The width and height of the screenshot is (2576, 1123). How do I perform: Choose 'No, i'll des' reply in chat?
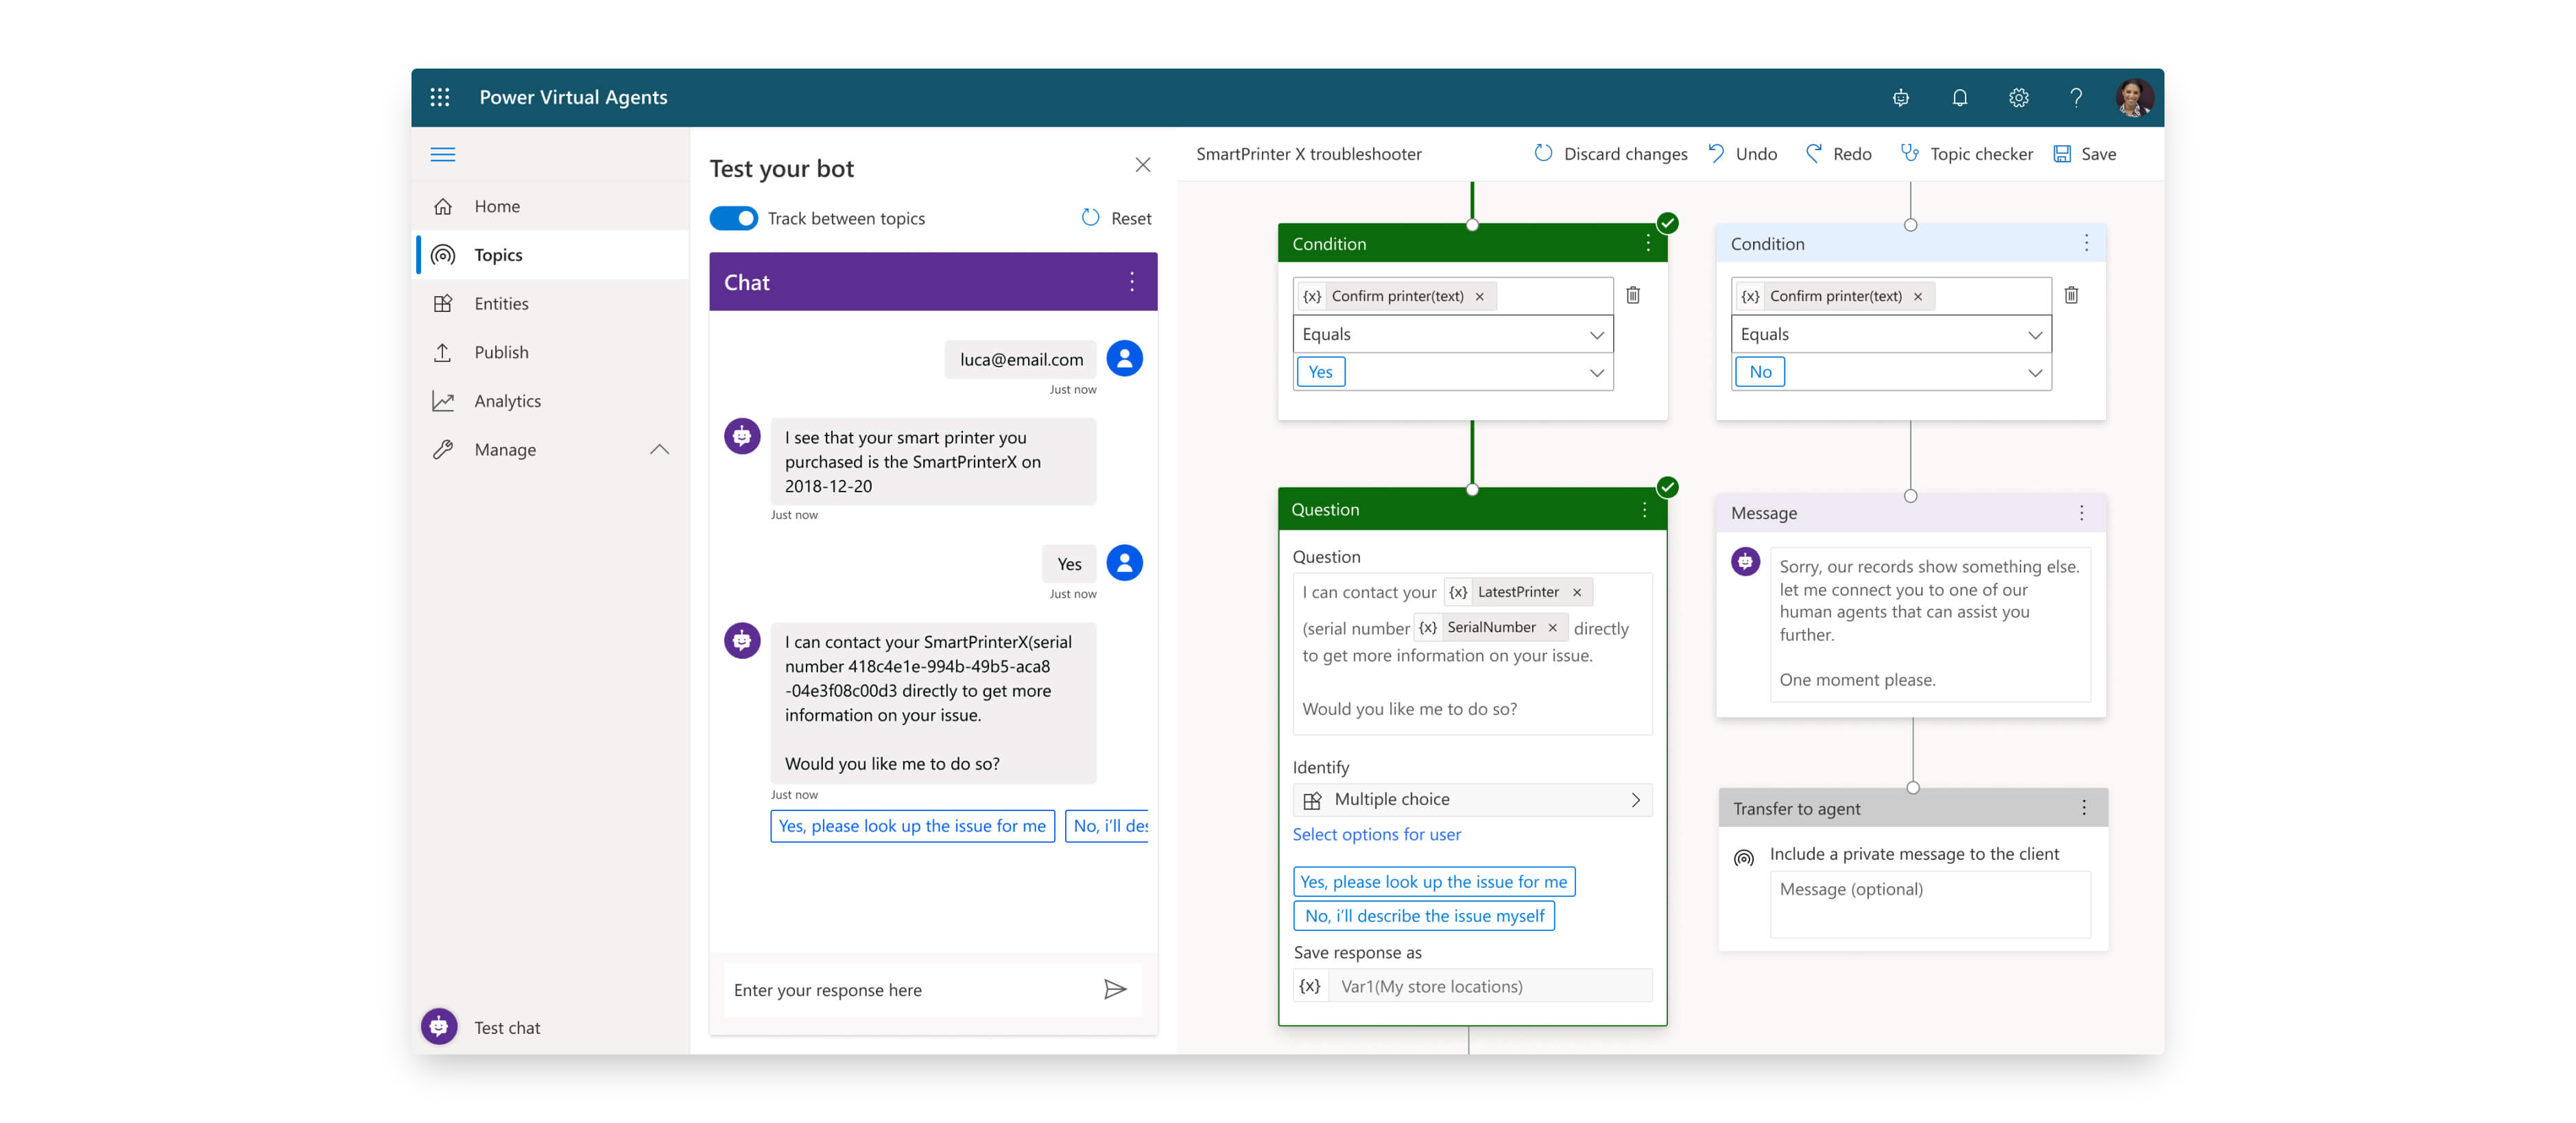click(1107, 826)
